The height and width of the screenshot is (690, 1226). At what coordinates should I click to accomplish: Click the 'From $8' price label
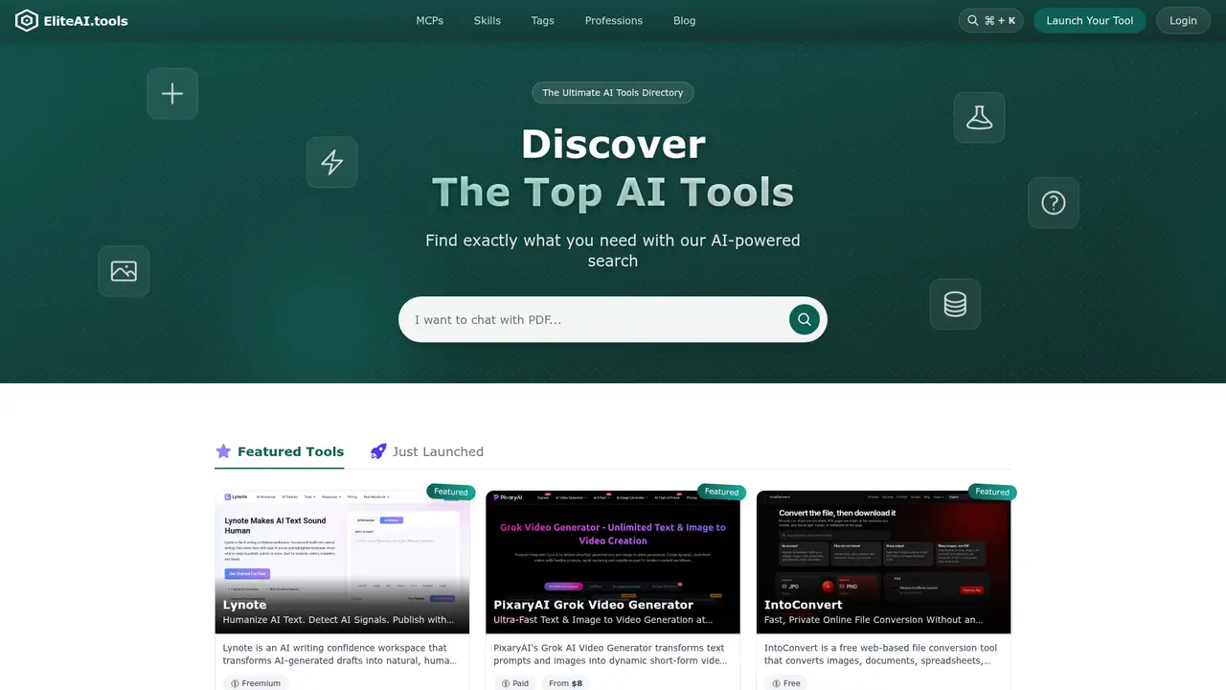click(565, 683)
